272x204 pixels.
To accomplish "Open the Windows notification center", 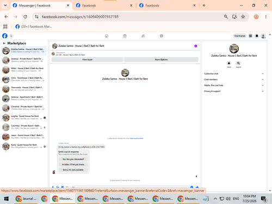I will [264, 199].
